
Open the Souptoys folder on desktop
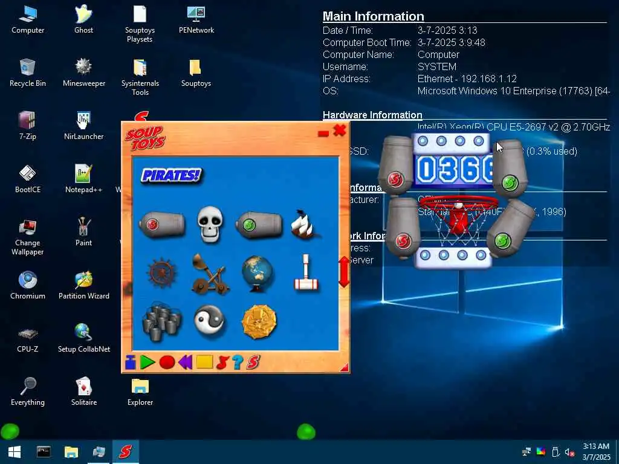point(196,73)
